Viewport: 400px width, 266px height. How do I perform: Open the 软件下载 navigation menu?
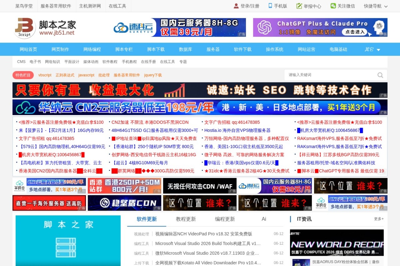pyautogui.click(x=243, y=49)
